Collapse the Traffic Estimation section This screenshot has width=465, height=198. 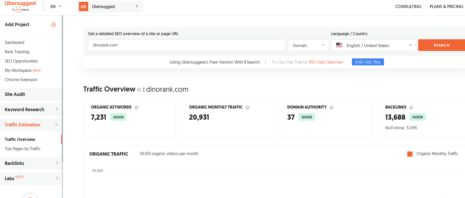(x=31, y=125)
